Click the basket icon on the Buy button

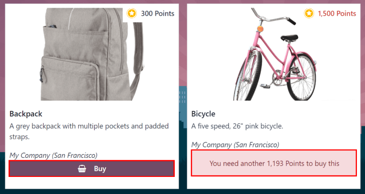tap(82, 168)
